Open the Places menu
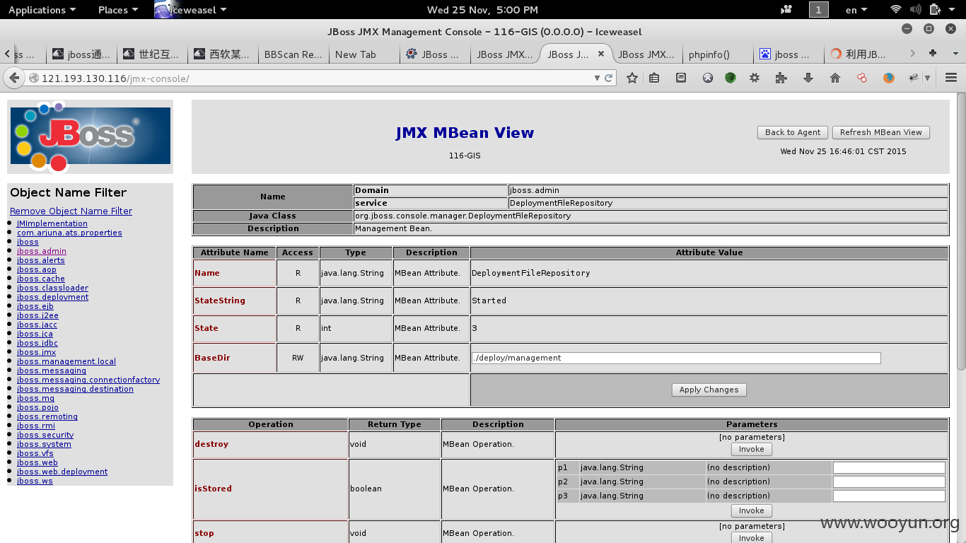This screenshot has height=543, width=966. pos(118,10)
